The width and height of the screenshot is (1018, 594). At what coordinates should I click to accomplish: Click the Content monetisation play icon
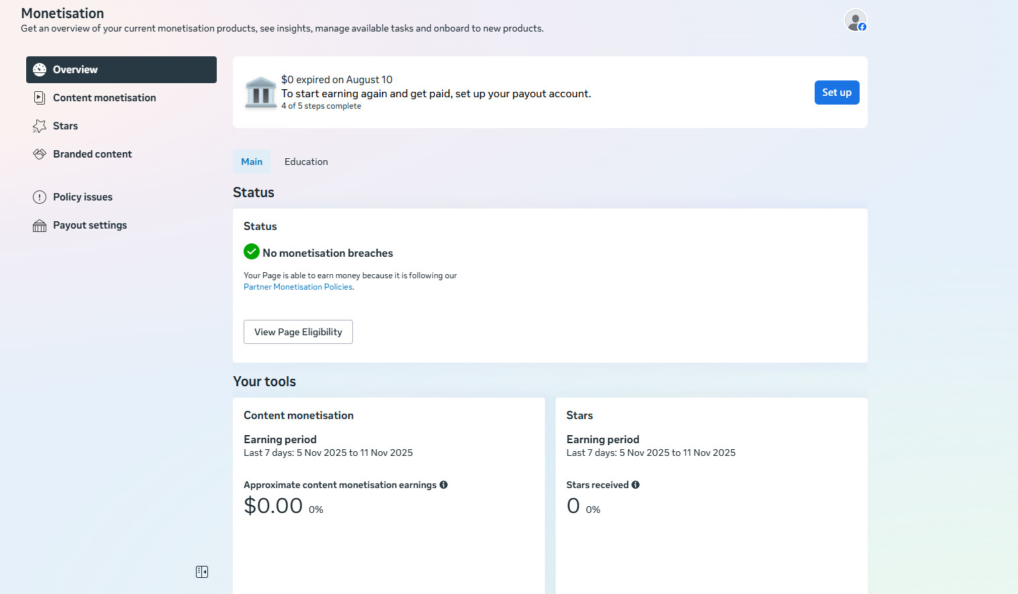tap(40, 98)
